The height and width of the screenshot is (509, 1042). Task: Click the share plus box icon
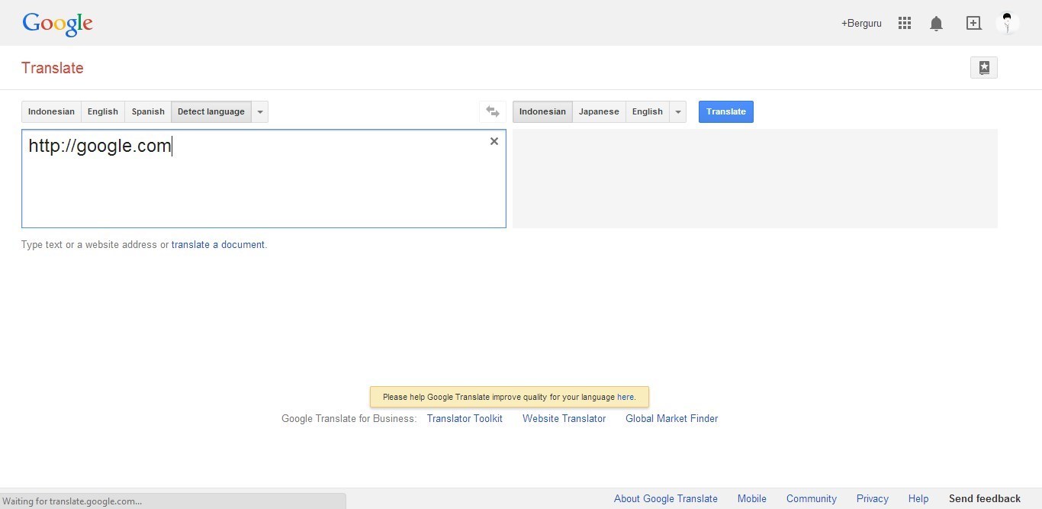[973, 23]
